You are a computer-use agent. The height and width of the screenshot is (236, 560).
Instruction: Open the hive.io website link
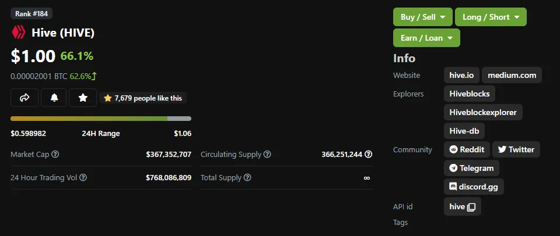(x=462, y=75)
